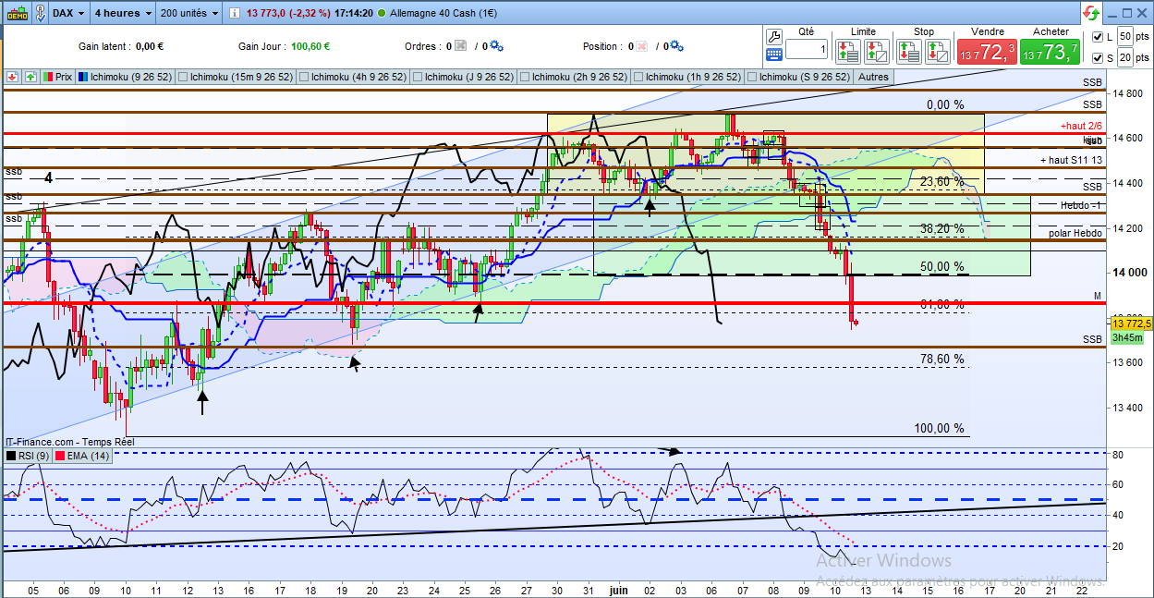Click first Limite order icon

[847, 51]
